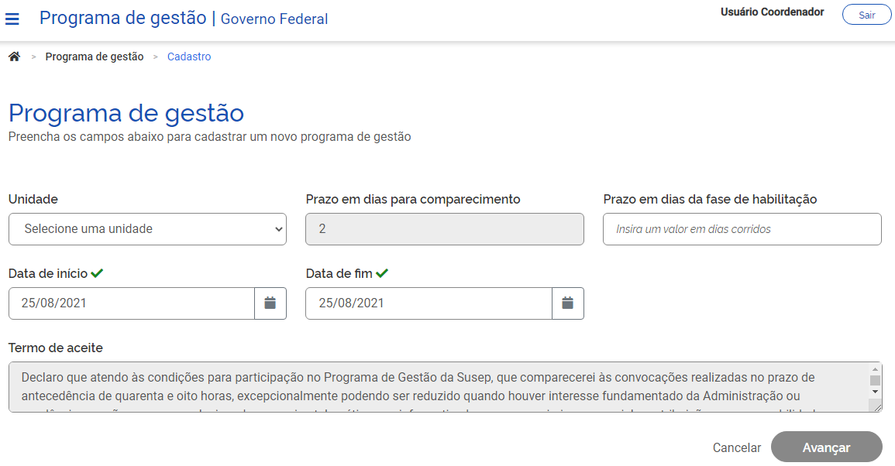The height and width of the screenshot is (466, 895).
Task: Click the Data de início date field
Action: tap(132, 303)
